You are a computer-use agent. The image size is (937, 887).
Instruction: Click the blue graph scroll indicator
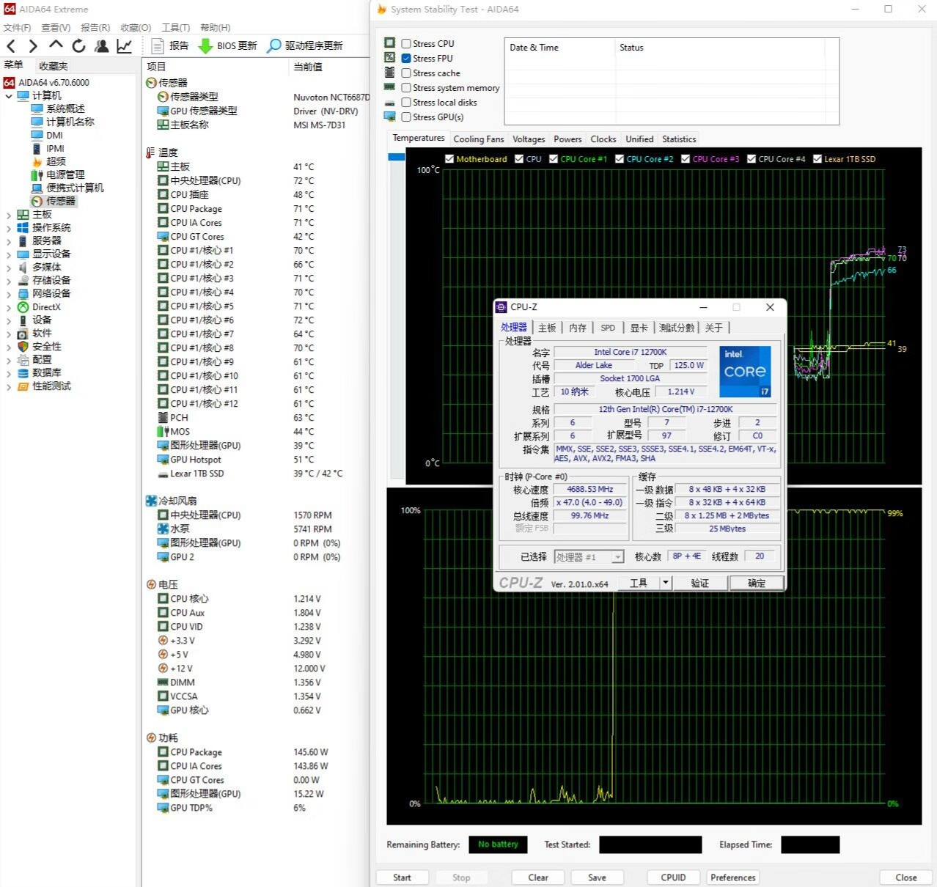pyautogui.click(x=397, y=157)
